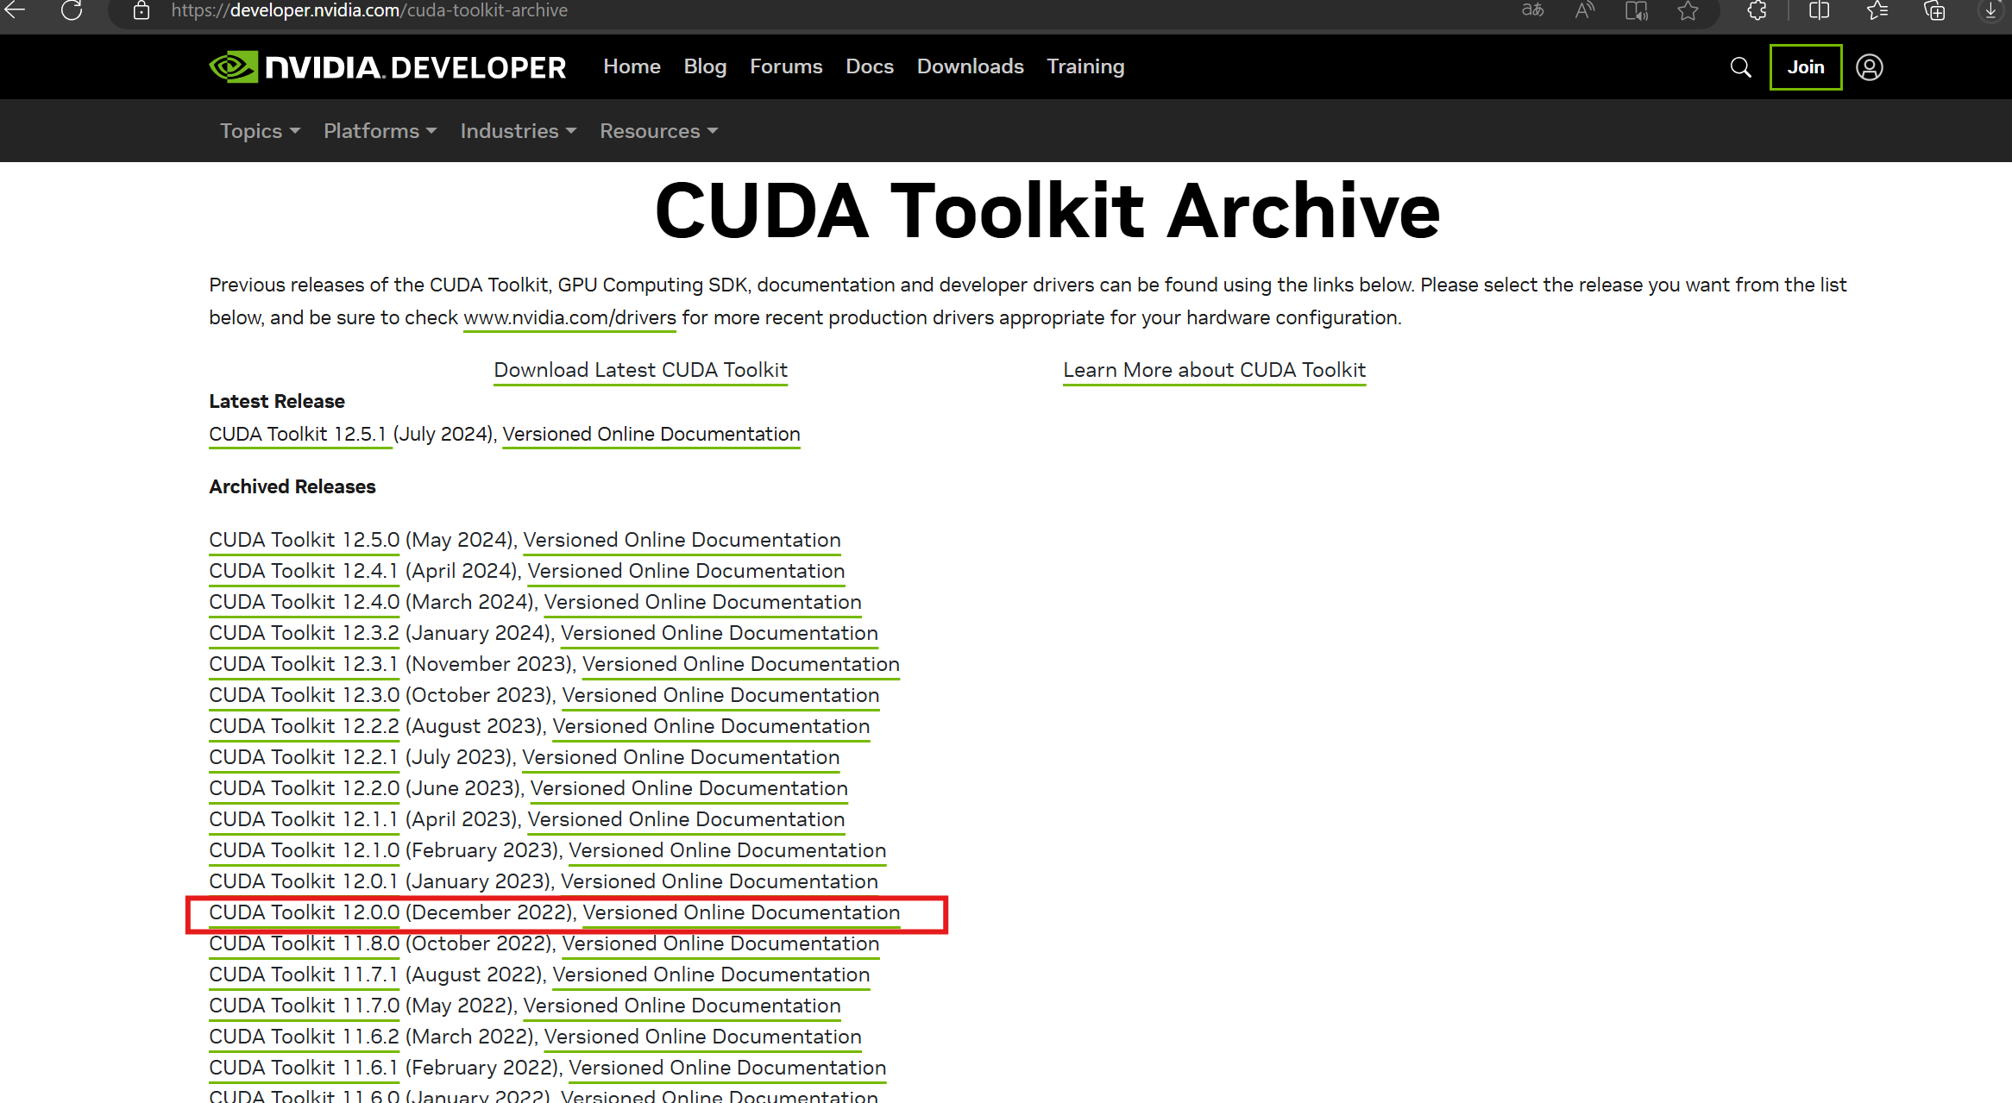
Task: Expand the Industries dropdown
Action: [518, 131]
